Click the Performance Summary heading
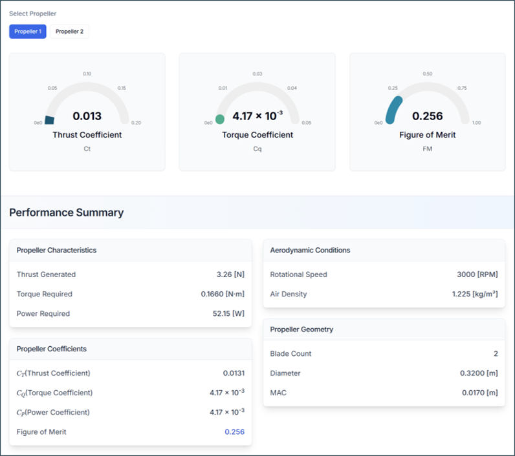The width and height of the screenshot is (515, 456). pyautogui.click(x=66, y=212)
